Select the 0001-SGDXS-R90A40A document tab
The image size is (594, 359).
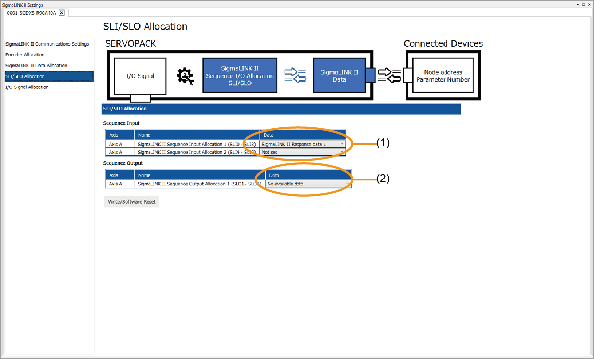[x=31, y=13]
